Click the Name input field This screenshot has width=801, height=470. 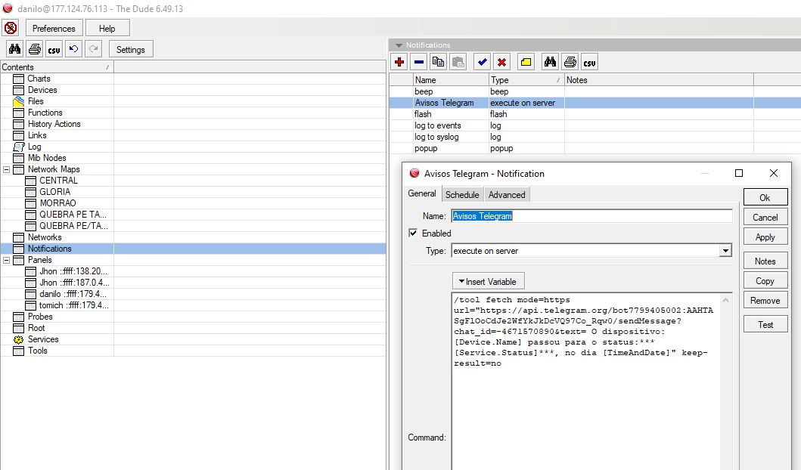[591, 216]
